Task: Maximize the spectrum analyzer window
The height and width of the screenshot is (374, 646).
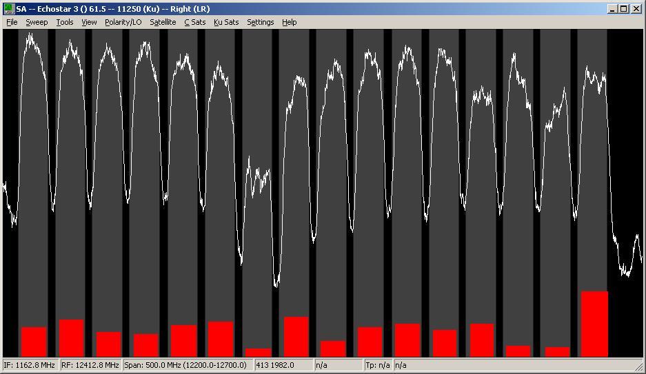Action: 624,9
